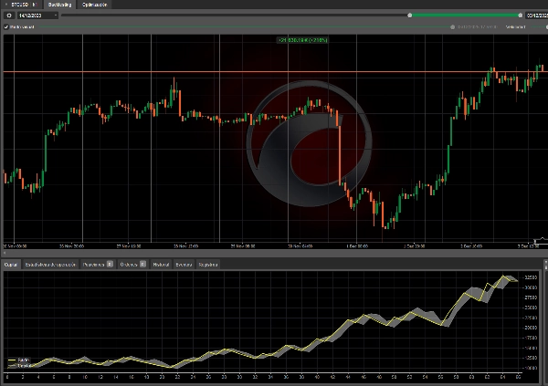Open the Eventos tab
548x386 pixels.
184,264
